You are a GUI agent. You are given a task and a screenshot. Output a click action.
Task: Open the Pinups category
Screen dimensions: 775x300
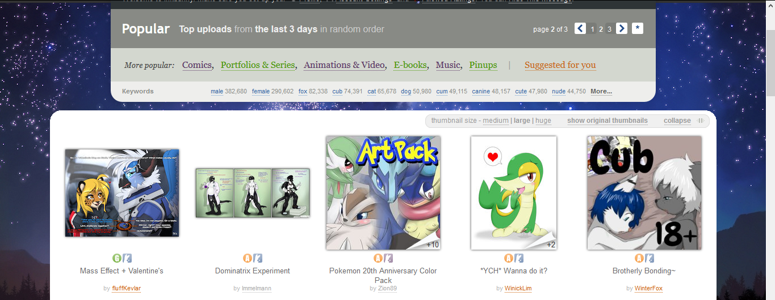coord(483,65)
